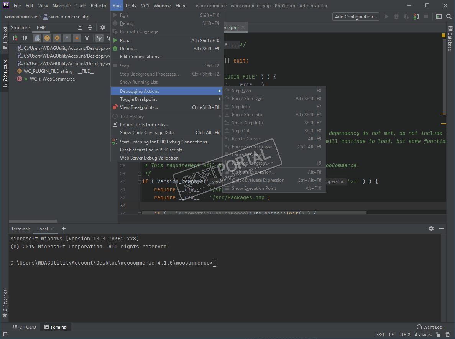
Task: Highlight Debugging Actions submenu entry
Action: (x=166, y=91)
